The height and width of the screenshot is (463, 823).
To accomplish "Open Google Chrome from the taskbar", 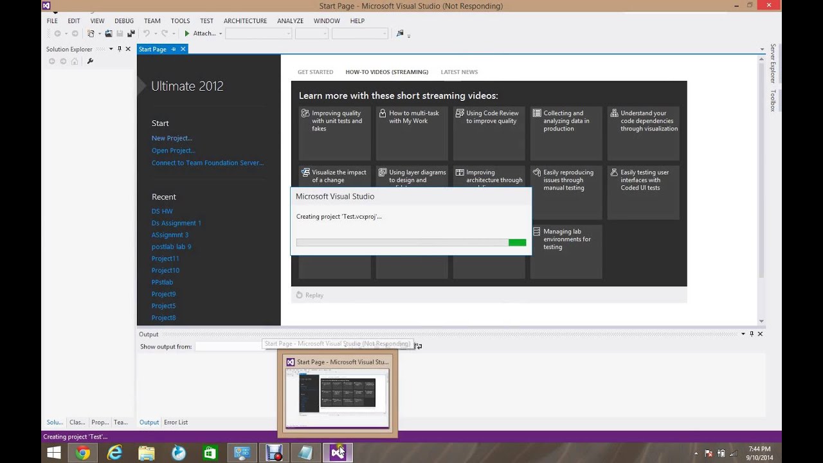I will [83, 453].
